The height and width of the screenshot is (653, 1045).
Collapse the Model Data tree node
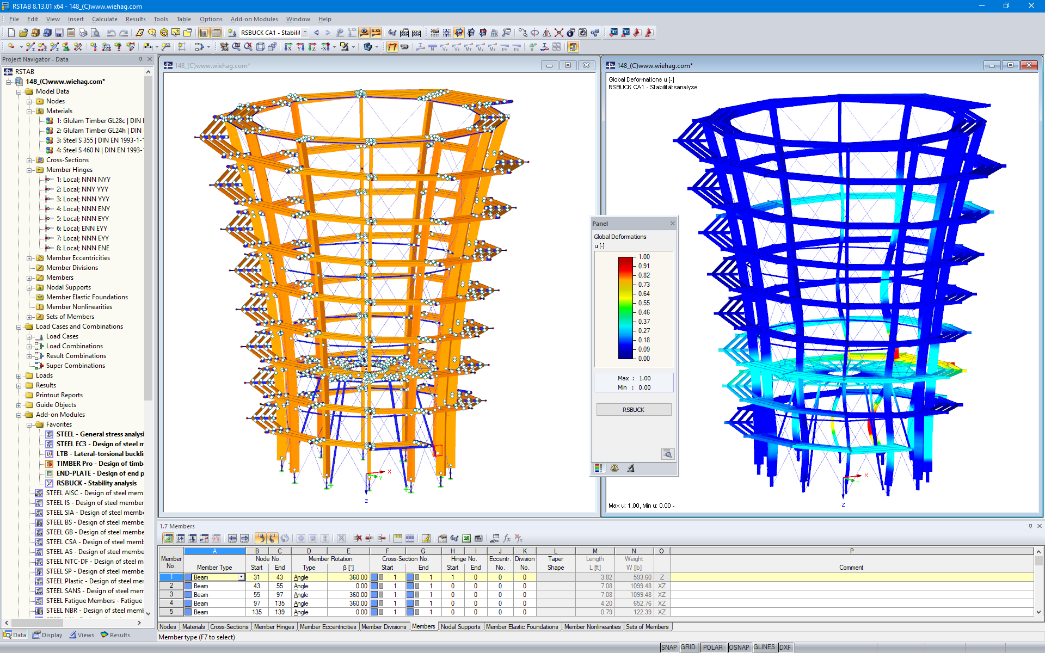coord(19,91)
